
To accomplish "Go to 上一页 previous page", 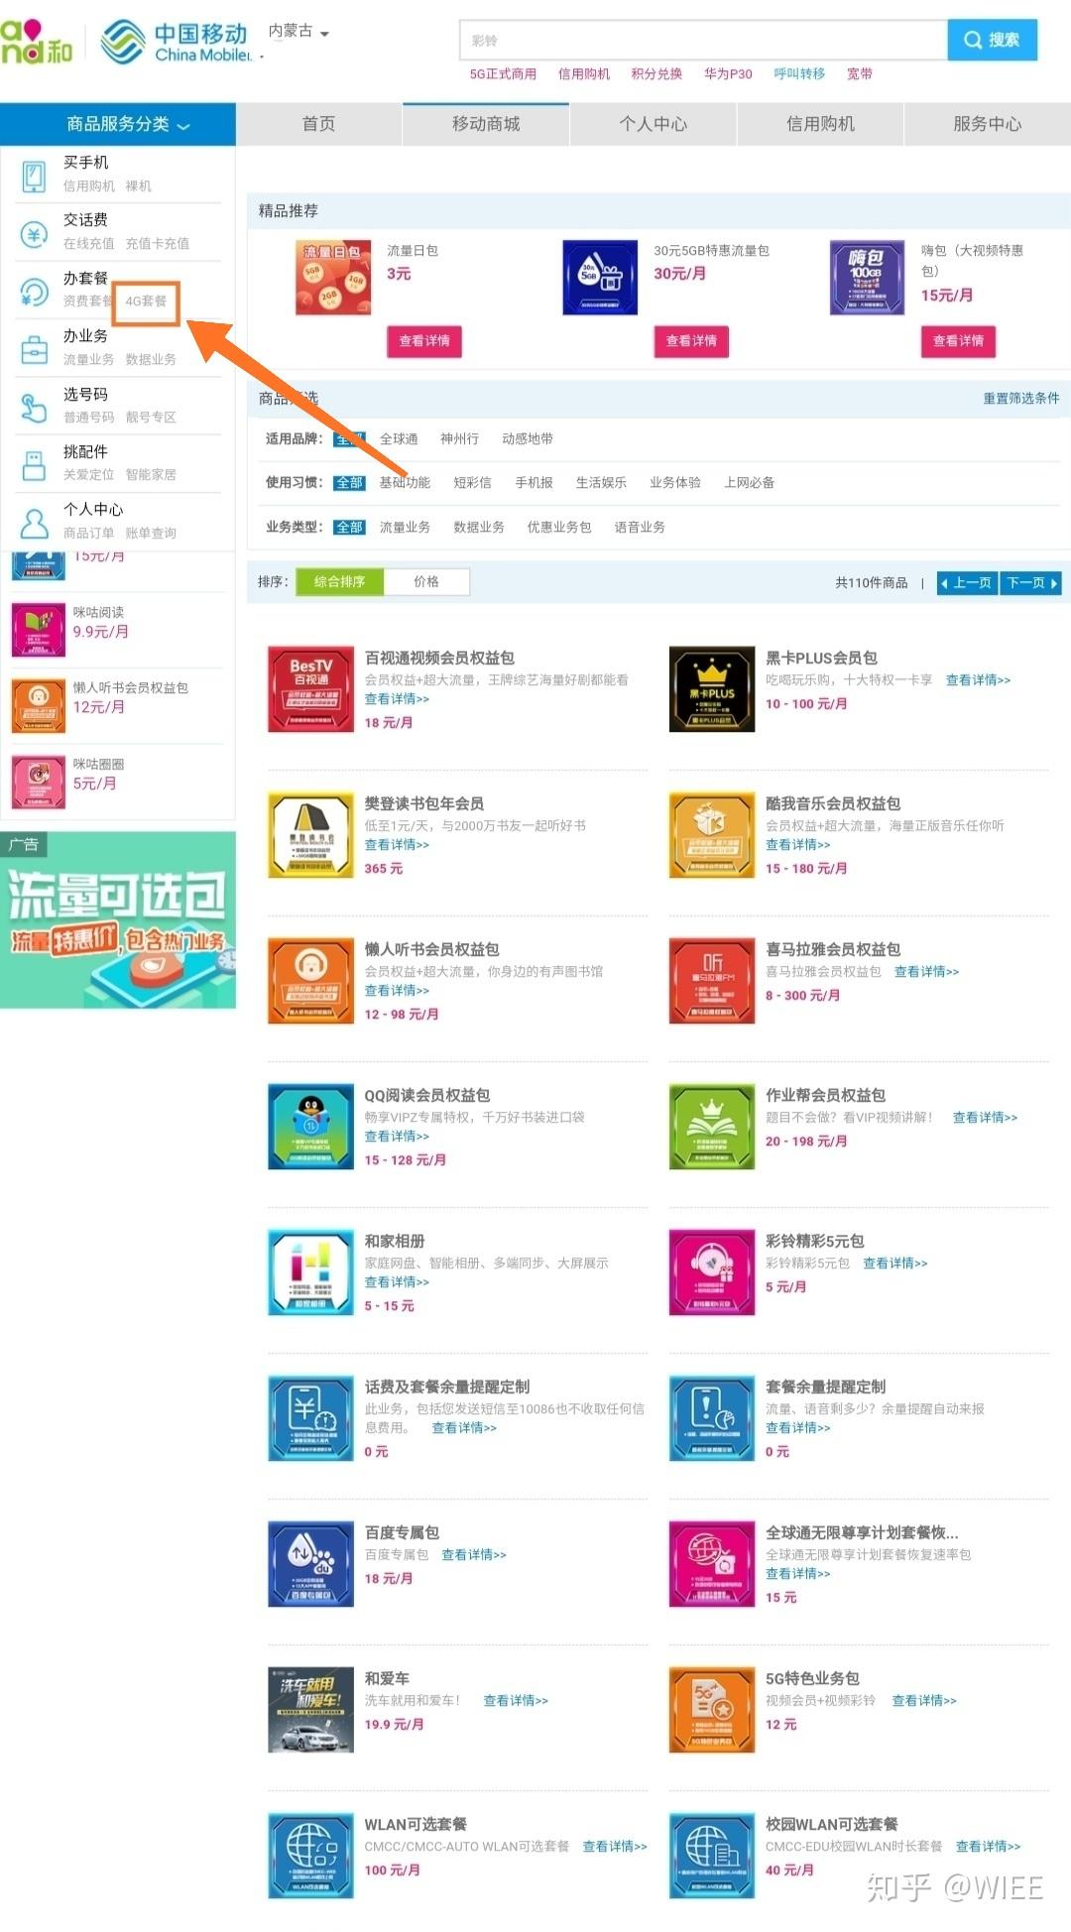I will coord(967,583).
